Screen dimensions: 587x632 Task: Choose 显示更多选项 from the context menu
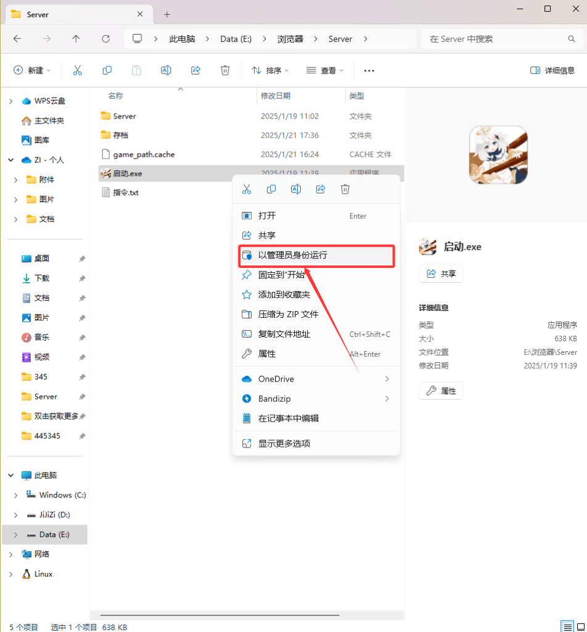284,443
